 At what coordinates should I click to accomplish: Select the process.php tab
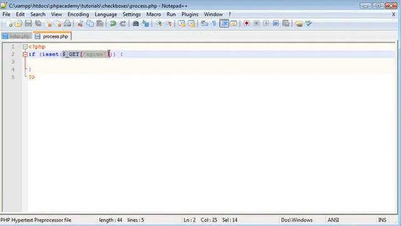pos(52,36)
